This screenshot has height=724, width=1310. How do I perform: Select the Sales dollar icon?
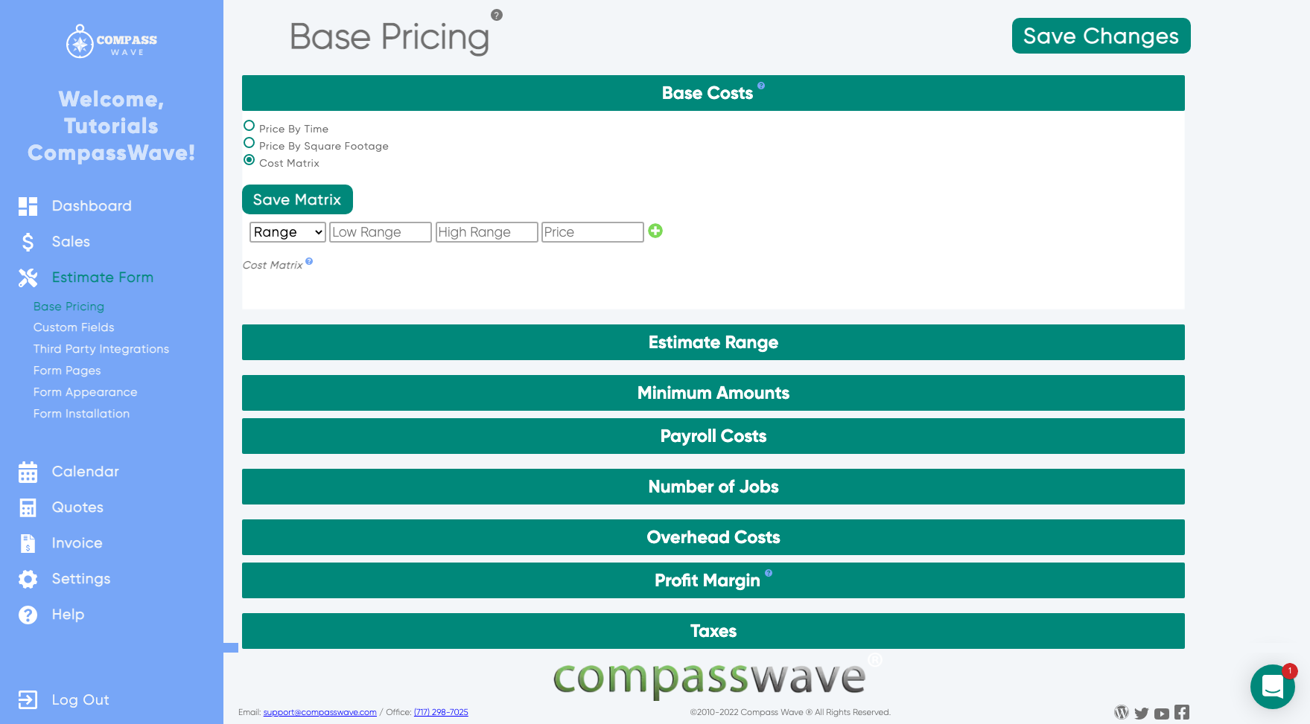coord(28,242)
